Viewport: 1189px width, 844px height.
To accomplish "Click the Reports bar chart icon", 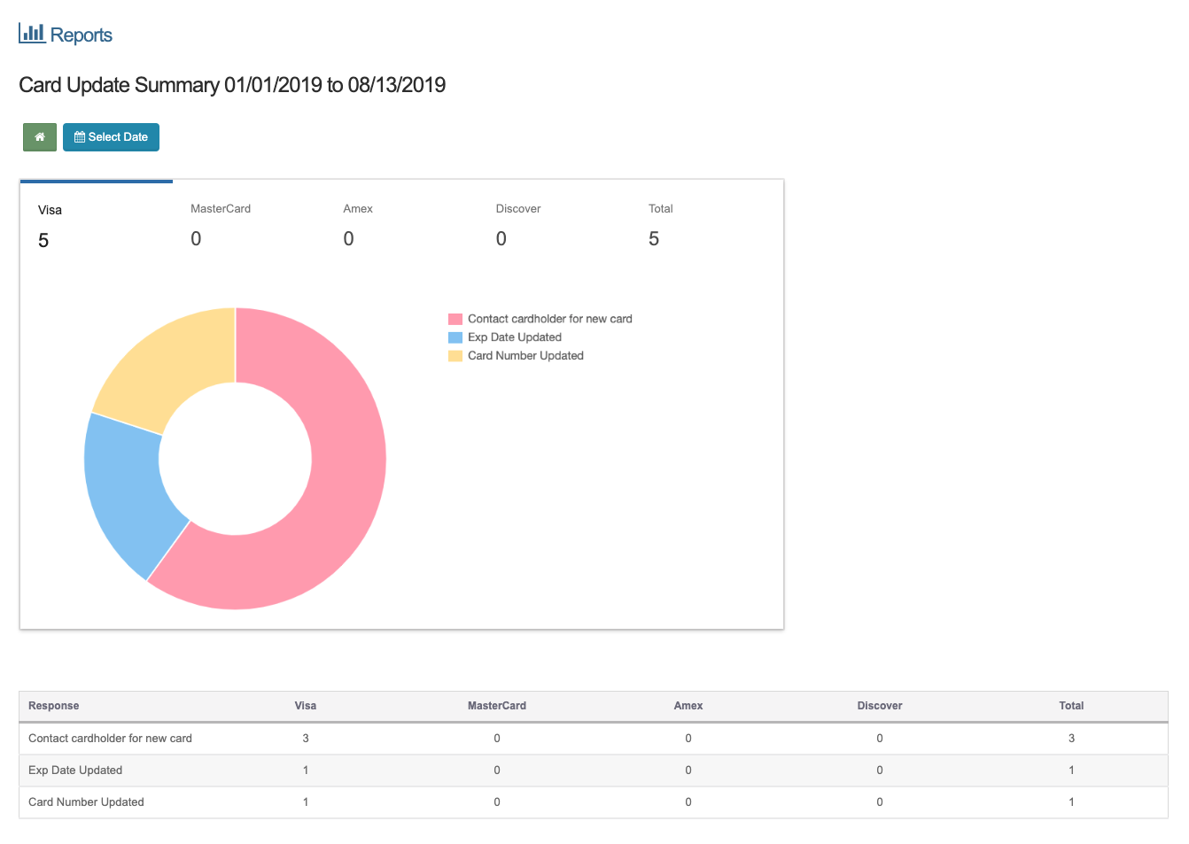I will tap(32, 34).
